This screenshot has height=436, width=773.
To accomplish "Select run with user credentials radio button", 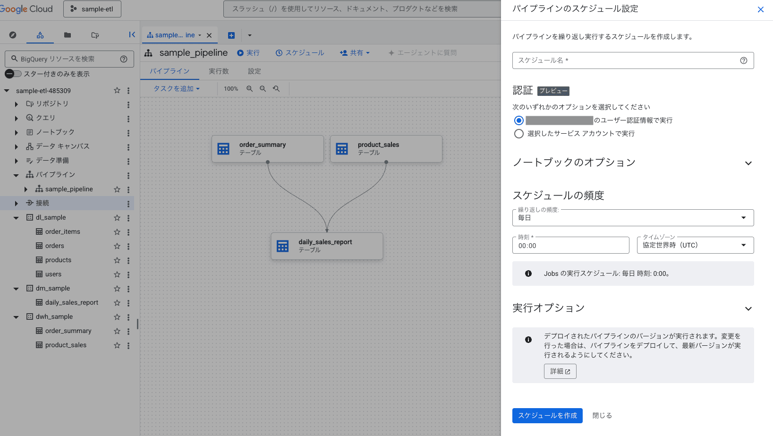I will pos(518,120).
